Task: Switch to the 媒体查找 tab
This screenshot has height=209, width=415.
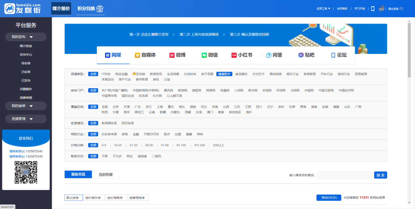Action: tap(78, 174)
